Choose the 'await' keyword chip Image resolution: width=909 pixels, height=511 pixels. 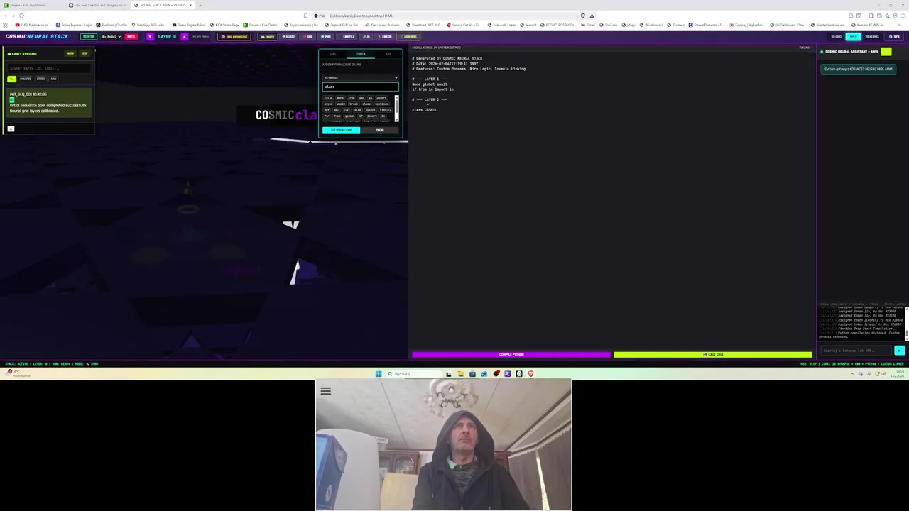tap(341, 104)
